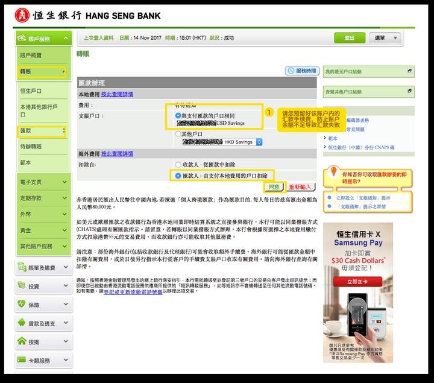434x383 pixels.
Task: Click the 貸款及透支 loans icon
Action: (x=22, y=323)
